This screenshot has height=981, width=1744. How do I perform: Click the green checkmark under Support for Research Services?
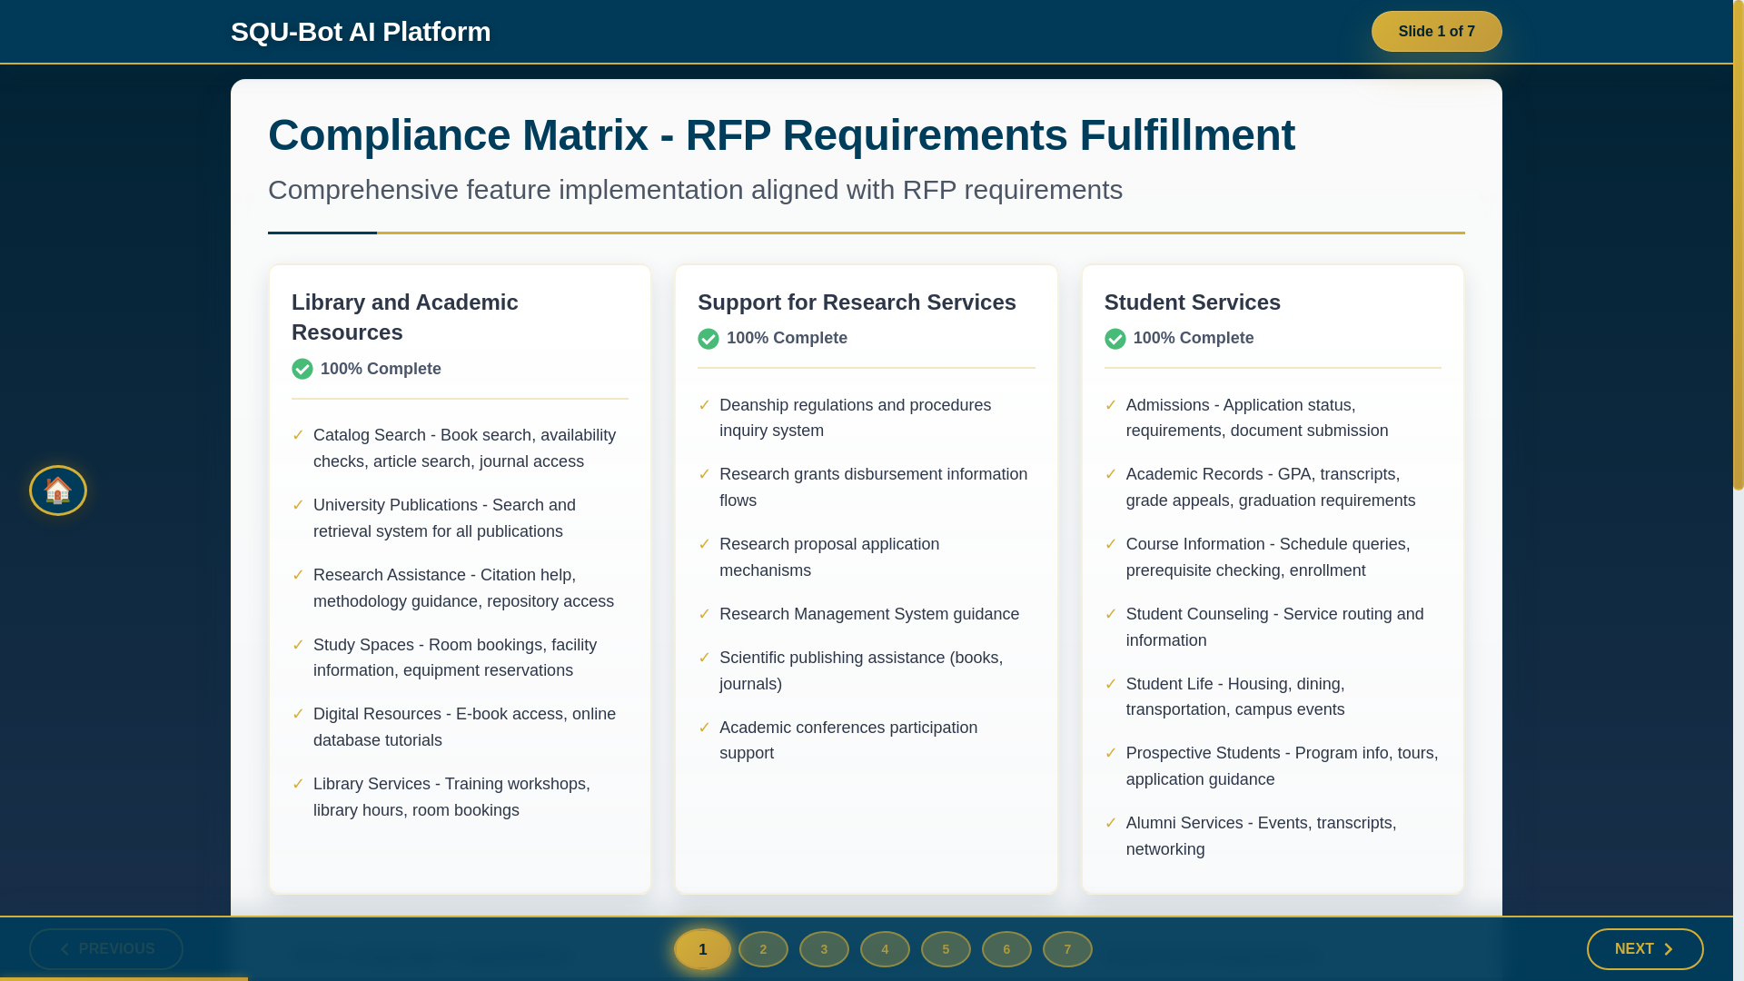(x=708, y=339)
